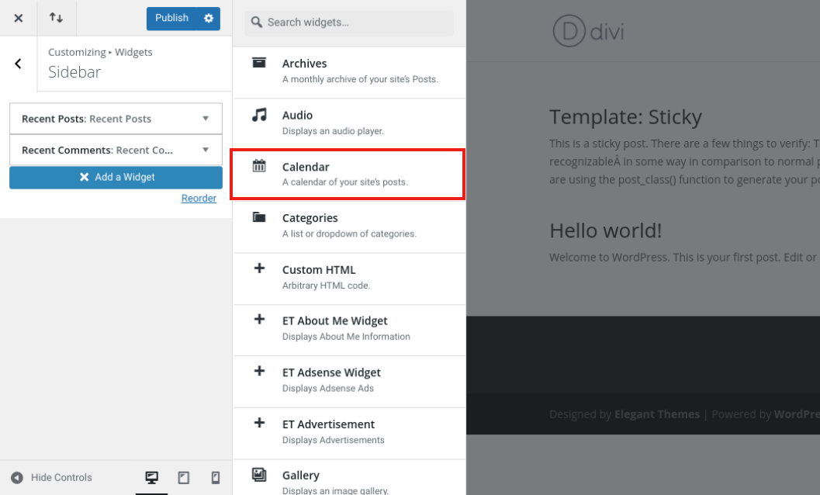Click the Categories folder icon
The width and height of the screenshot is (820, 495).
[259, 217]
